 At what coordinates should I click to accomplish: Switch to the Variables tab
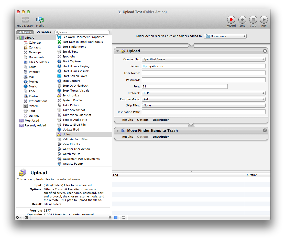click(x=44, y=32)
